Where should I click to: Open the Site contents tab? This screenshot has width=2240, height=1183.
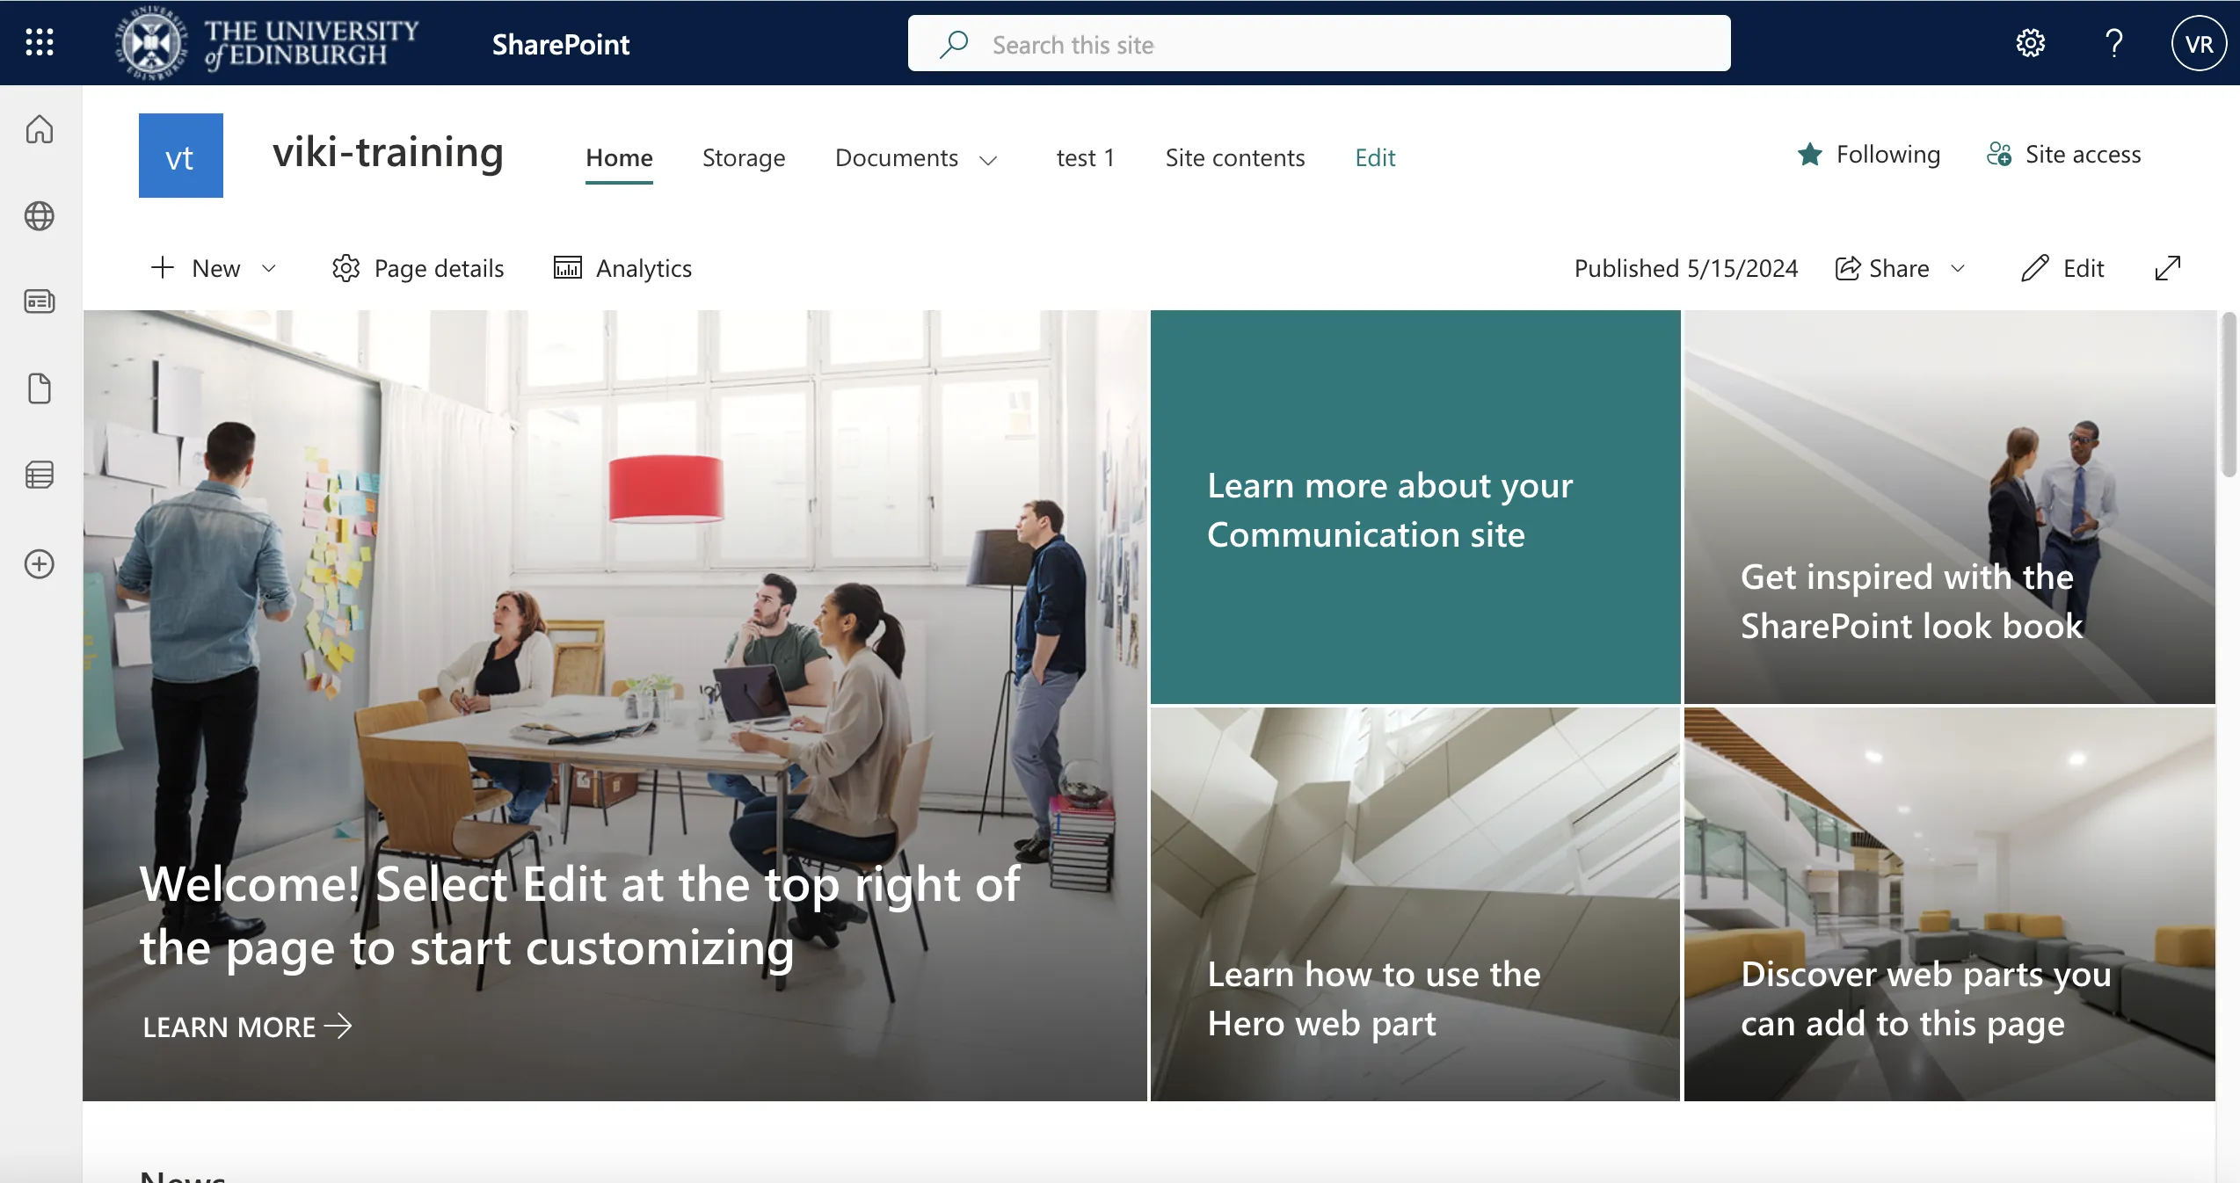point(1234,158)
